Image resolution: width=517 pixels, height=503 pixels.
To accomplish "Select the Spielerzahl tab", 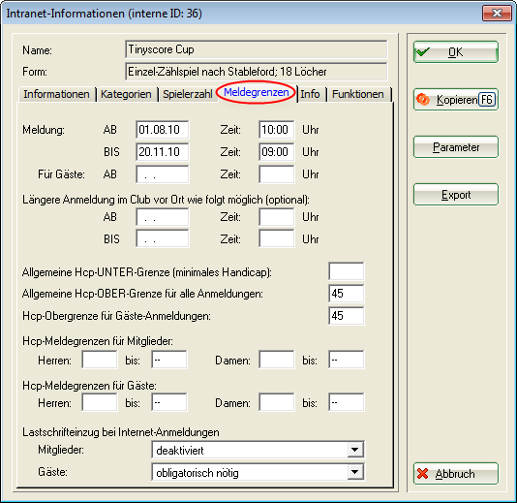I will click(188, 94).
